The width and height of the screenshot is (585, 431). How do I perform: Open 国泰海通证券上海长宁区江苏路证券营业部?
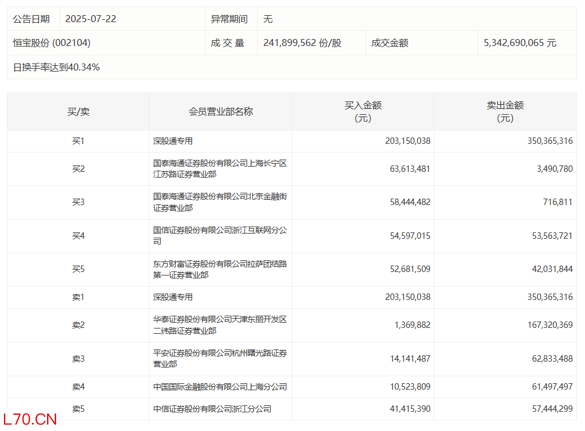click(x=220, y=169)
